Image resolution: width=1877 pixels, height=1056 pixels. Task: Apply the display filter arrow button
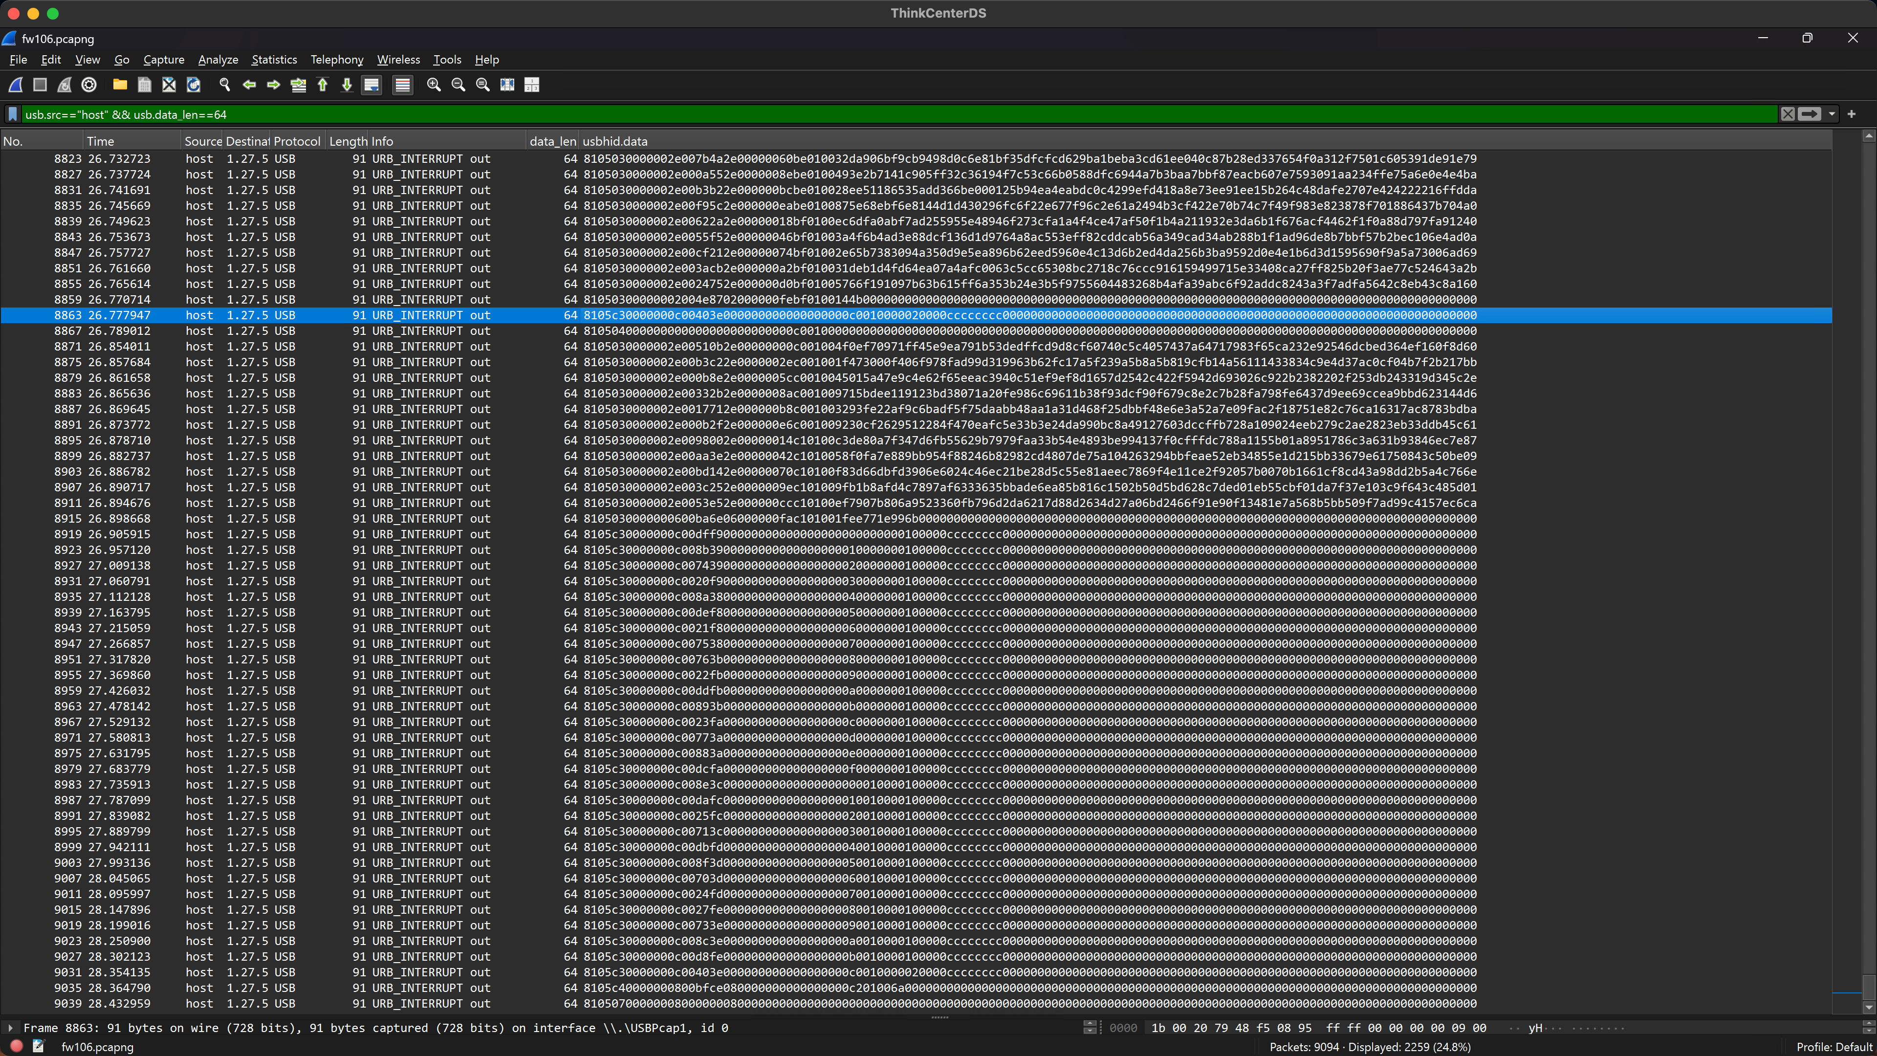pos(1809,114)
